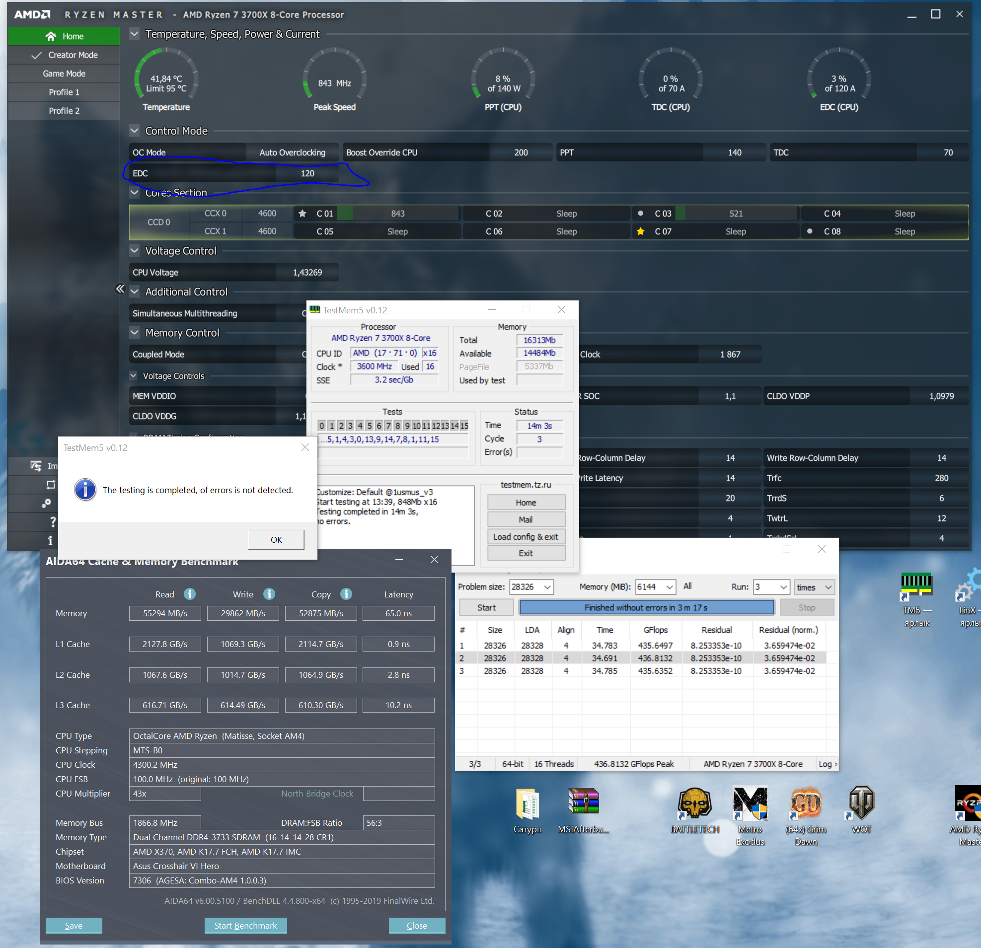Collapse the Ryzen Master sidebar with double-chevron
981x948 pixels.
click(x=120, y=289)
